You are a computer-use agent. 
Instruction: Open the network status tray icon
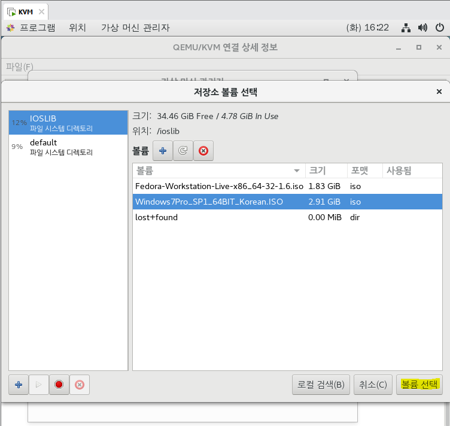(406, 28)
